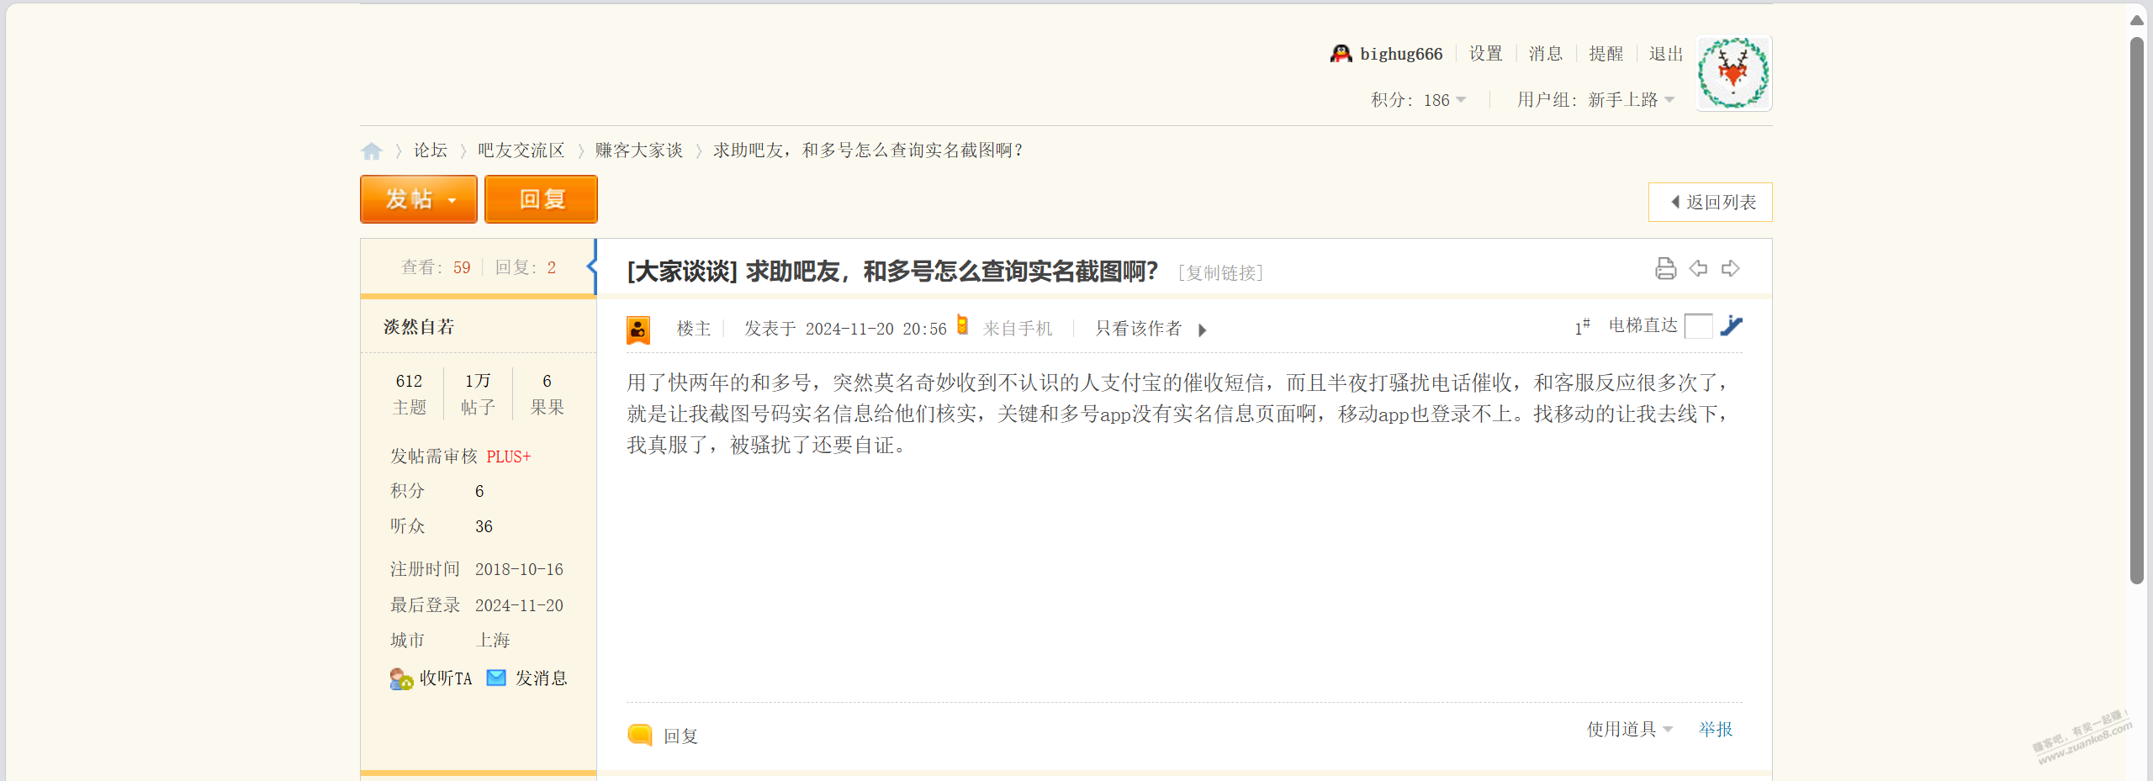
Task: Click the orange 回复 button
Action: point(542,199)
